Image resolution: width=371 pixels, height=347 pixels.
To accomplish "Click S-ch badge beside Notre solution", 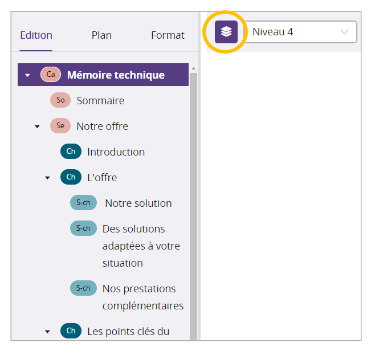I will click(x=83, y=203).
